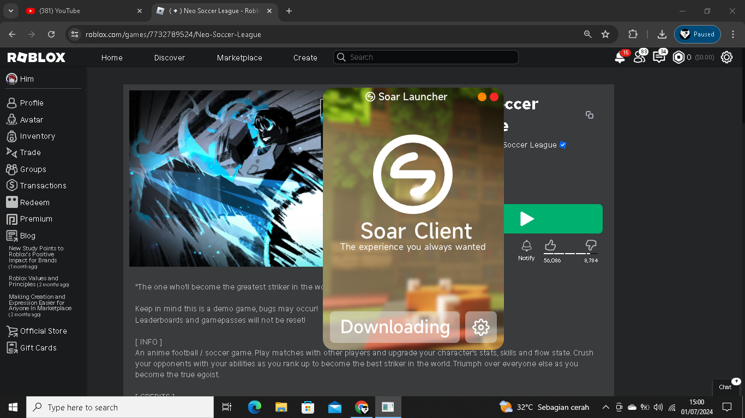Open Groups from the sidebar
745x418 pixels.
click(x=26, y=169)
